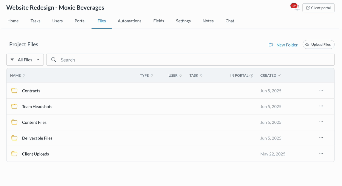342x186 pixels.
Task: Click the Upload Files button
Action: [x=318, y=45]
